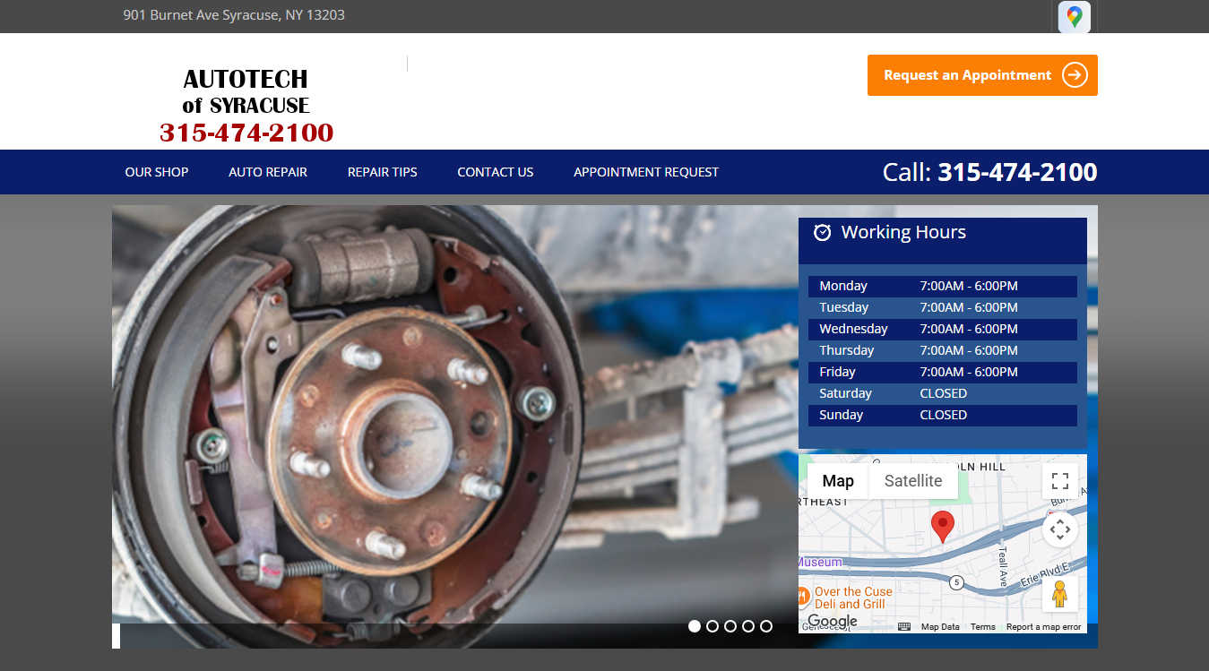The height and width of the screenshot is (671, 1209).
Task: Select the first slideshow dot
Action: (x=695, y=626)
